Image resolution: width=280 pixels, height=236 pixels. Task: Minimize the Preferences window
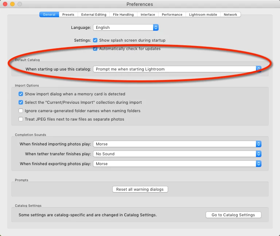(12, 4)
